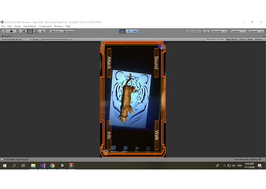
Task: Toggle Pivot handle position
Action: 56,31
